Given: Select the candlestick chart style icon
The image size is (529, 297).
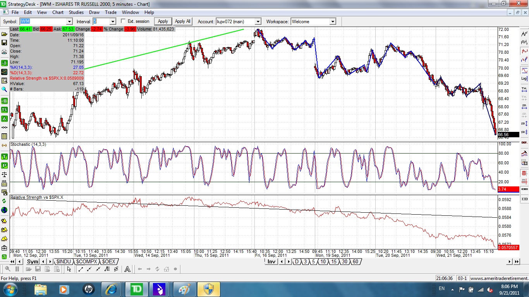Looking at the screenshot, I should [524, 51].
